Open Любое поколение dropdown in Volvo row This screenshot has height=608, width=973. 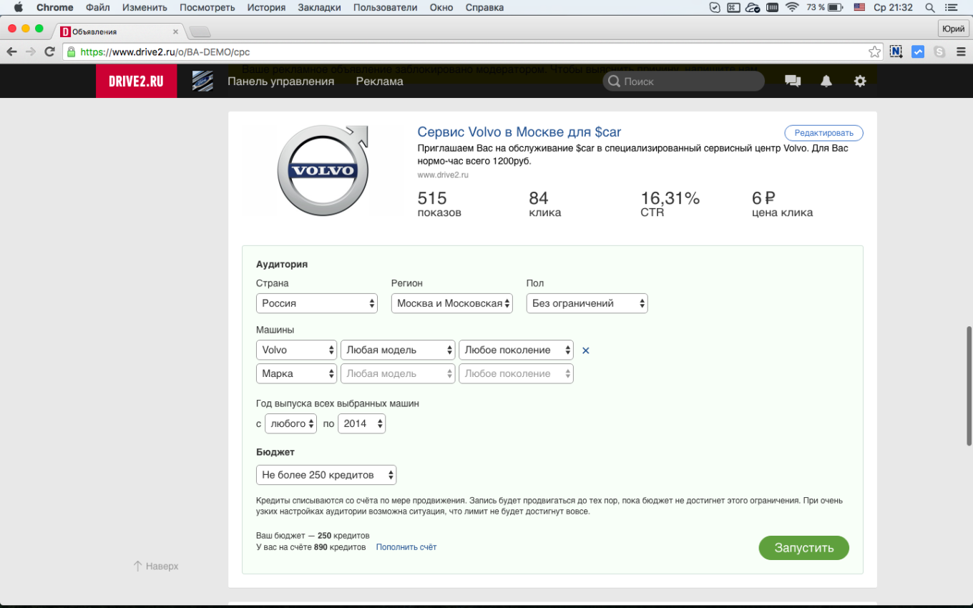point(516,350)
